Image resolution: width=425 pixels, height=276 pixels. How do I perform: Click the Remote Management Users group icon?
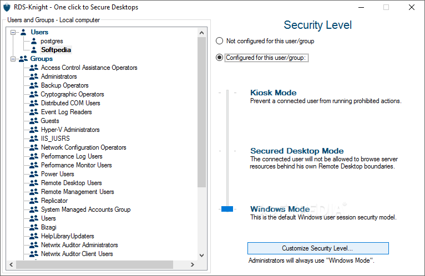34,192
